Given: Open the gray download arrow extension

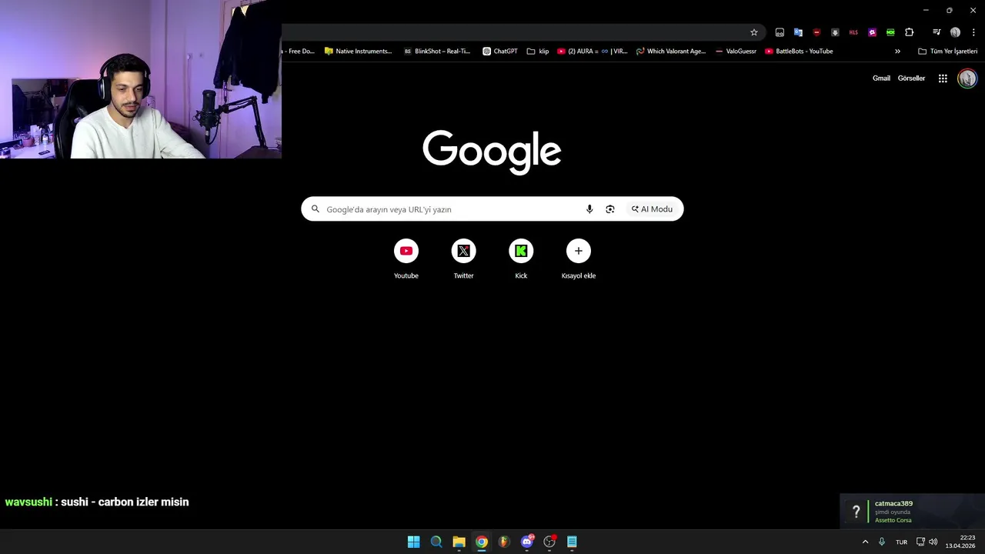Looking at the screenshot, I should pyautogui.click(x=835, y=32).
